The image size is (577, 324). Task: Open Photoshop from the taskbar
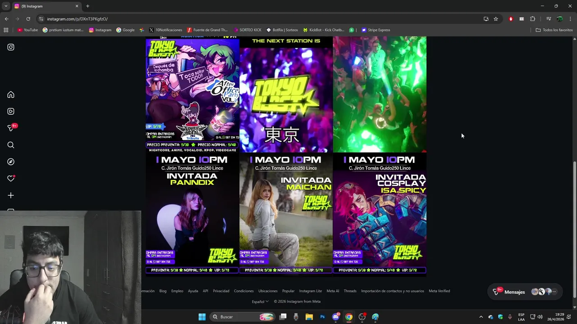(x=322, y=317)
